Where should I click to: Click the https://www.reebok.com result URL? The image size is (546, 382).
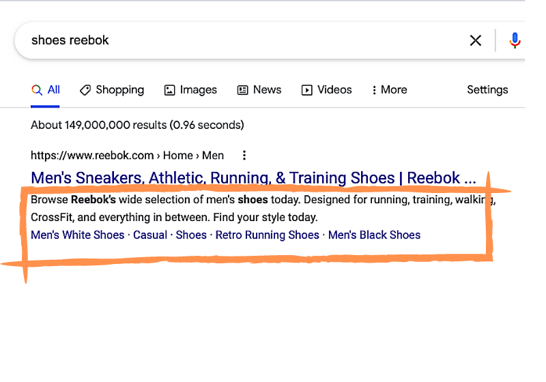pyautogui.click(x=127, y=155)
